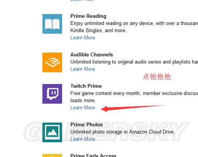Click the 'Unlimited photo storage' description text

[x=123, y=132]
